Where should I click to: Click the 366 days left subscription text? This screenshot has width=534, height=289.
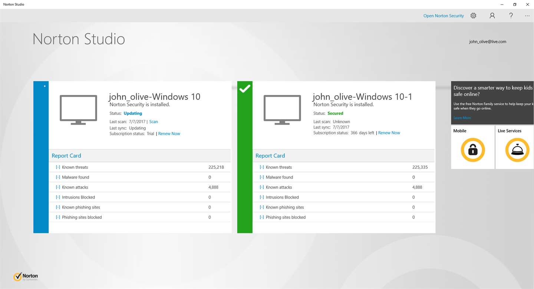pos(362,133)
